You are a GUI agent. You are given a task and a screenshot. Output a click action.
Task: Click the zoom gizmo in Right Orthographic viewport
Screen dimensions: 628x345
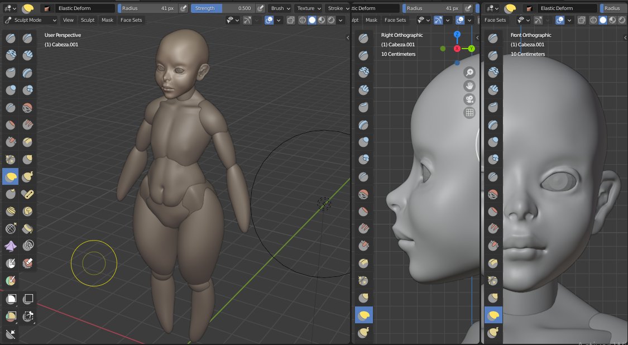tap(469, 72)
